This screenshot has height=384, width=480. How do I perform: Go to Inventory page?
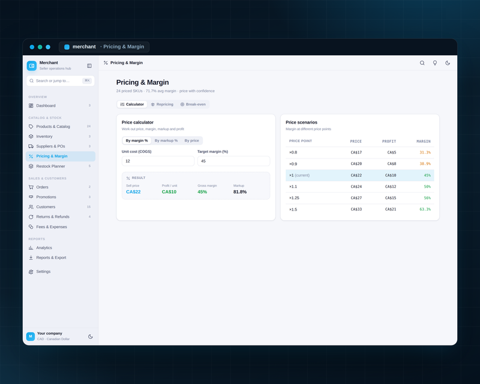tap(61, 136)
